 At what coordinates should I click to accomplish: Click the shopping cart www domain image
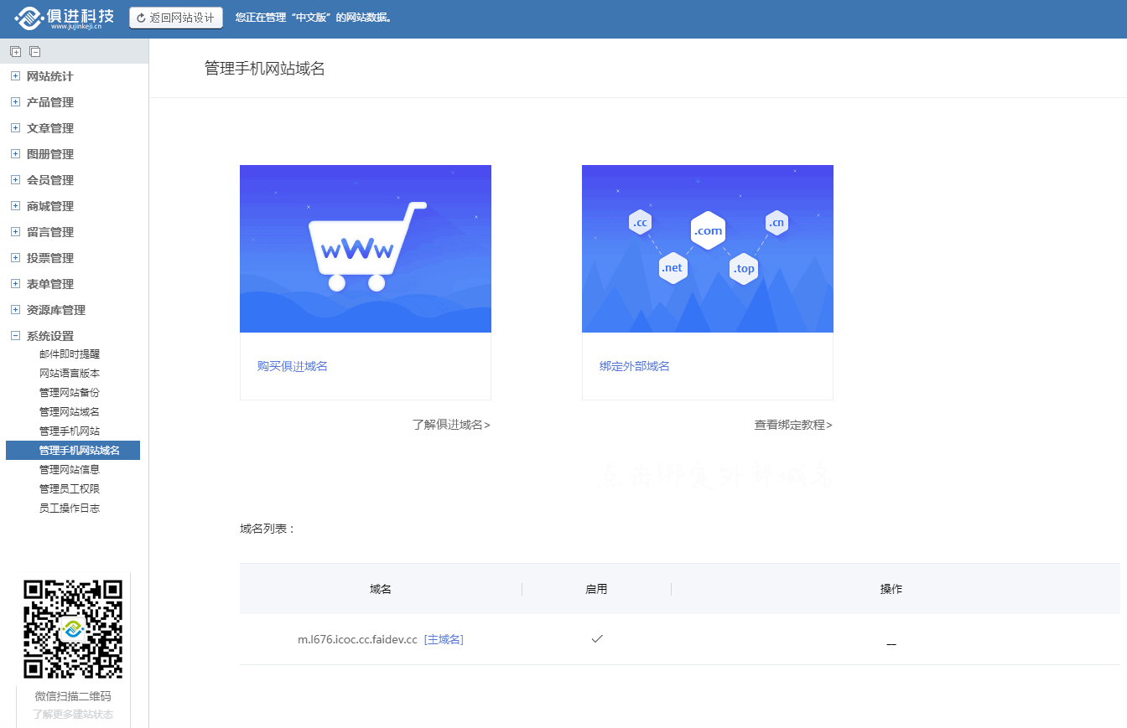click(x=365, y=249)
